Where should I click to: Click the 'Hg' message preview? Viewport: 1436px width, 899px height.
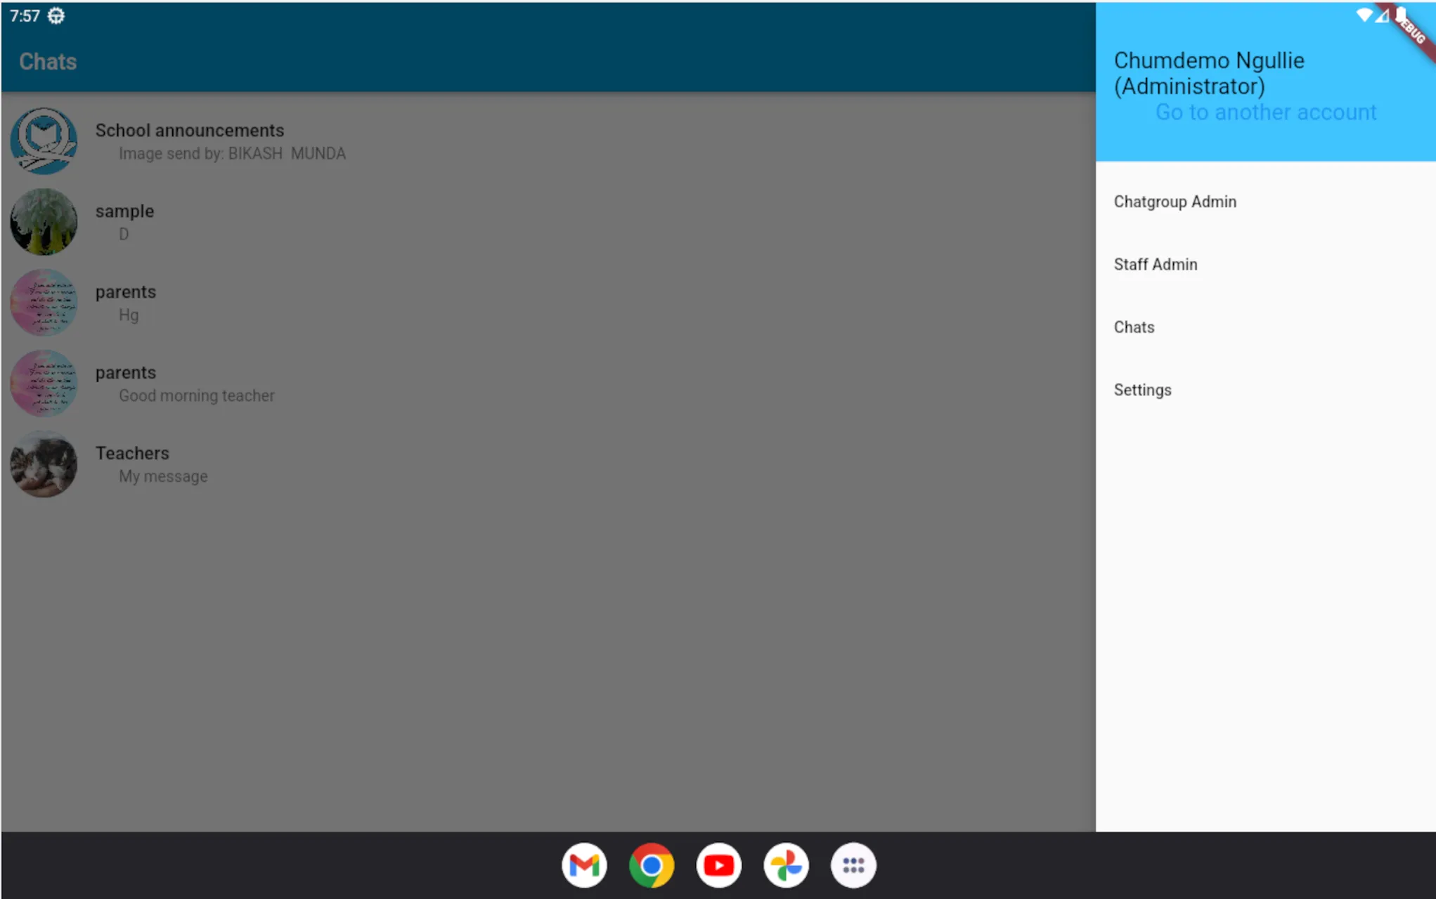(129, 315)
